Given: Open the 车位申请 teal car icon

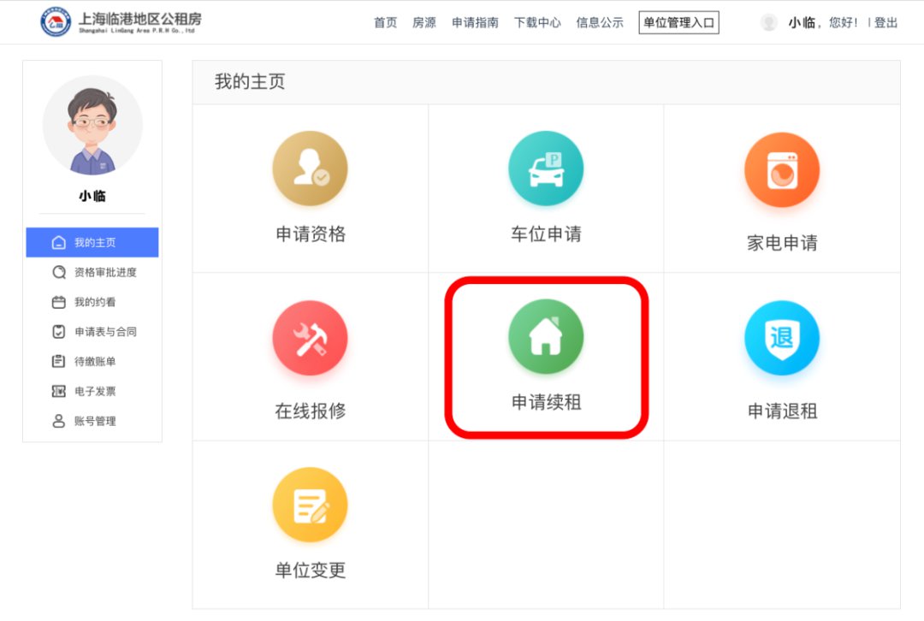Looking at the screenshot, I should [x=546, y=169].
